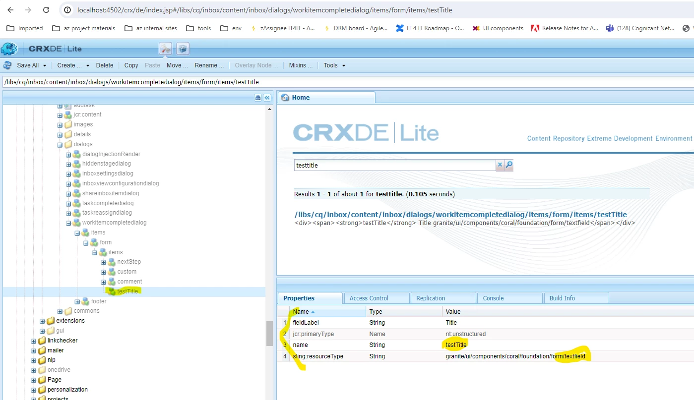Clear the search box with the X icon
The width and height of the screenshot is (694, 400).
click(x=500, y=165)
